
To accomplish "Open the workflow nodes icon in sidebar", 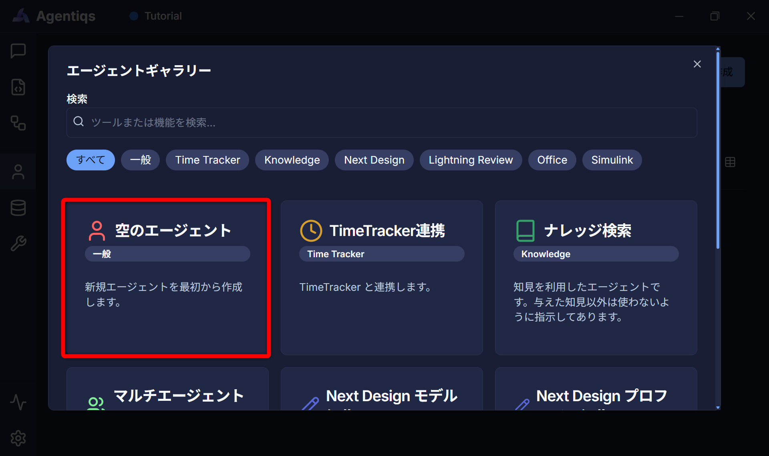I will (x=18, y=123).
